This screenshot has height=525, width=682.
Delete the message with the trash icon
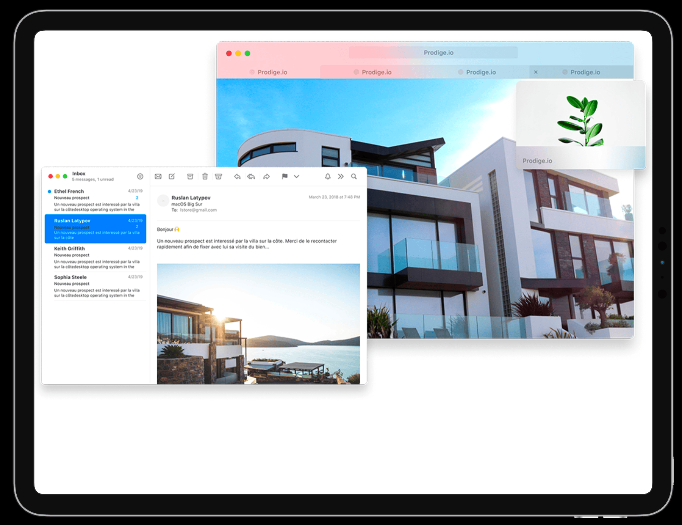coord(205,176)
